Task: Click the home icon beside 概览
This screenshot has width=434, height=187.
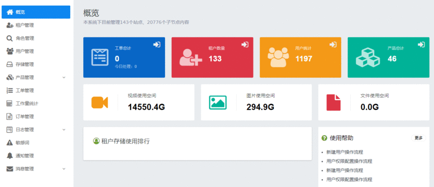Action: click(x=10, y=12)
